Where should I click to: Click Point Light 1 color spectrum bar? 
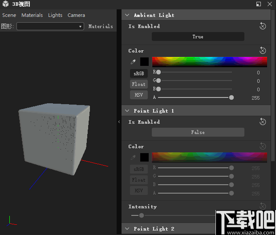pos(210,158)
